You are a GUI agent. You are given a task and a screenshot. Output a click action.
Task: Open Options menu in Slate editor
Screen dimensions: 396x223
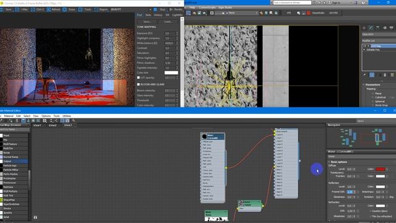[46, 116]
